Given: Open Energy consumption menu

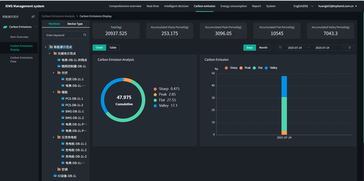Looking at the screenshot, I should [x=234, y=6].
